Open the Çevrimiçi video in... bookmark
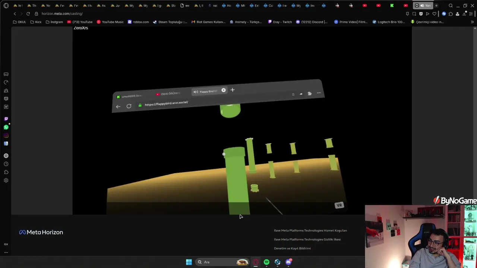The width and height of the screenshot is (477, 268). click(x=427, y=22)
